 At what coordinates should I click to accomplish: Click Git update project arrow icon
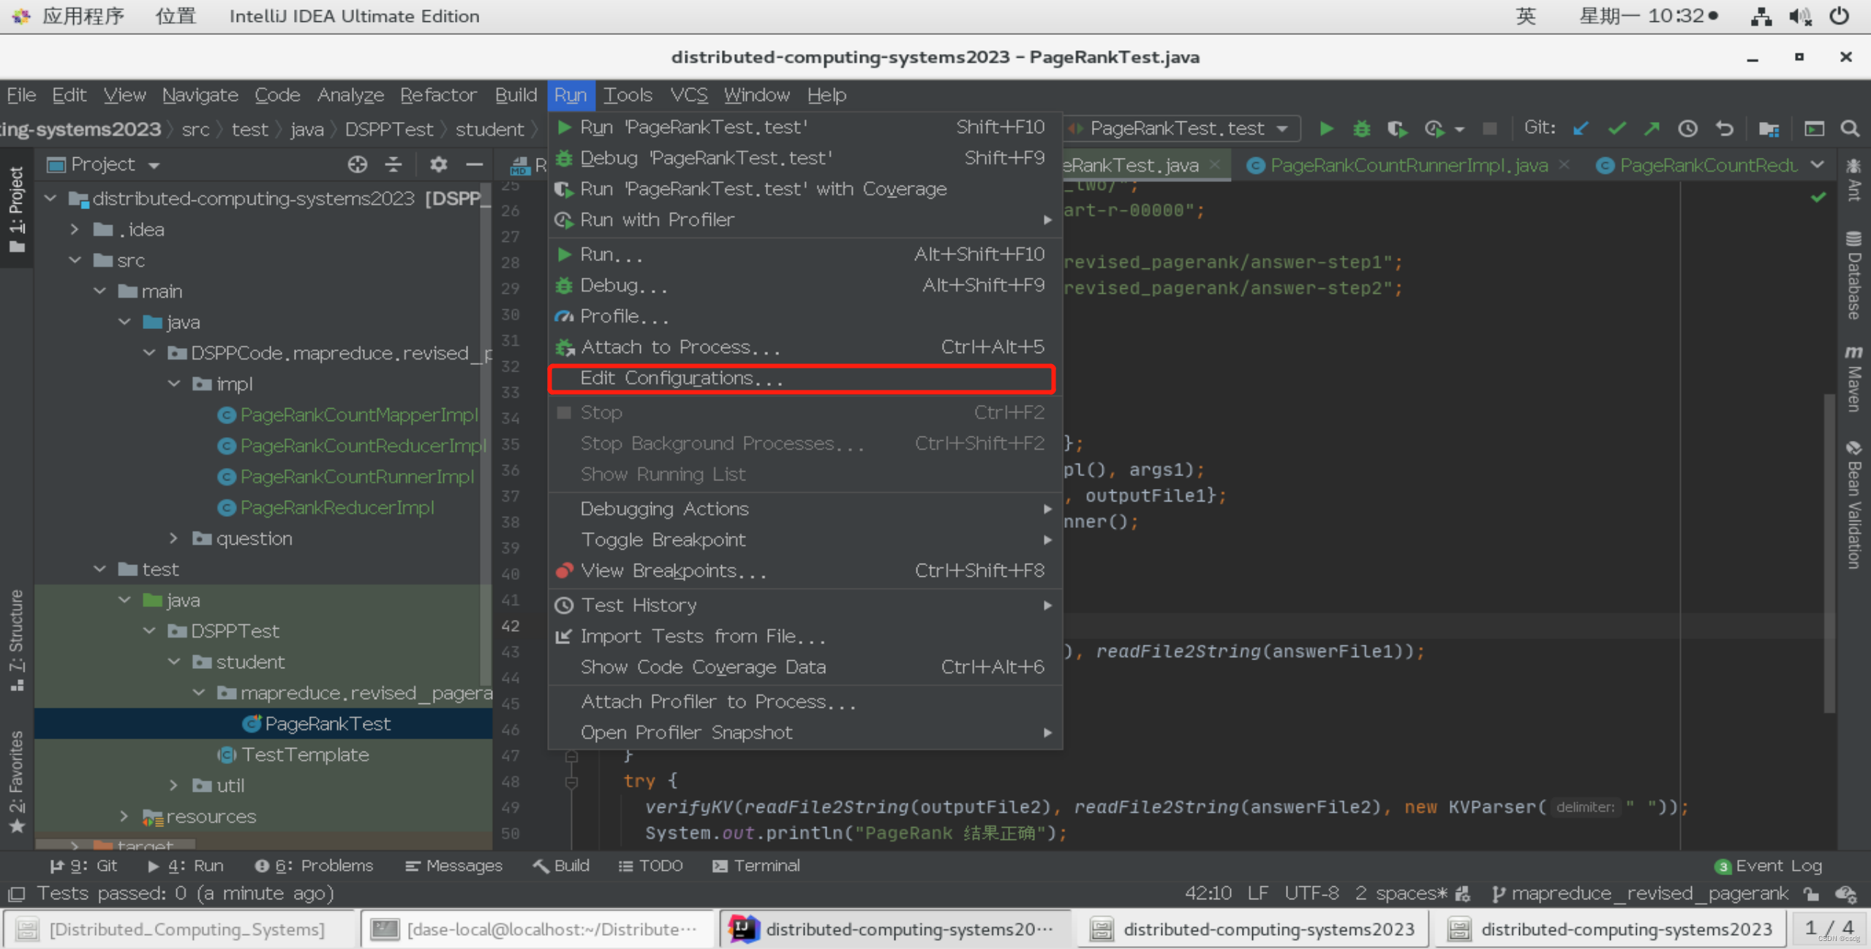[1581, 129]
